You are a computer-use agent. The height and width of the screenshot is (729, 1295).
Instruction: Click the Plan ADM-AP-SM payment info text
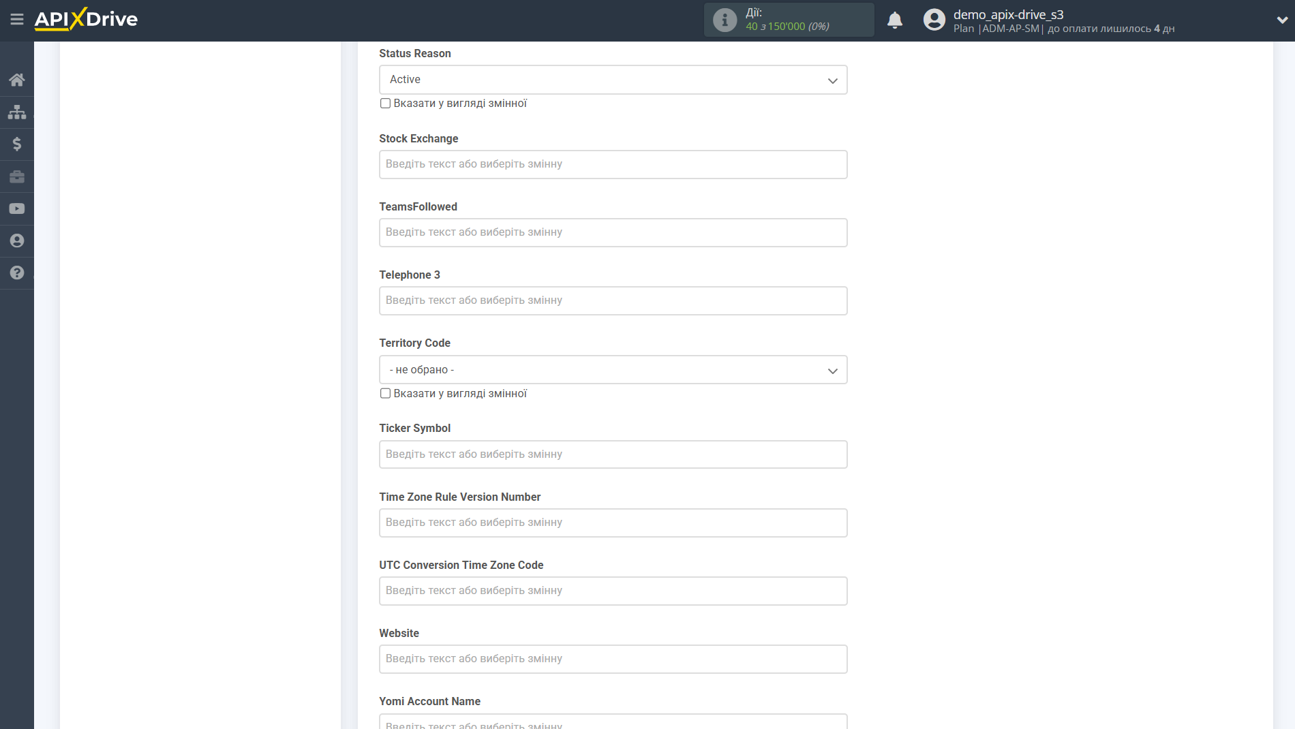pos(1063,29)
